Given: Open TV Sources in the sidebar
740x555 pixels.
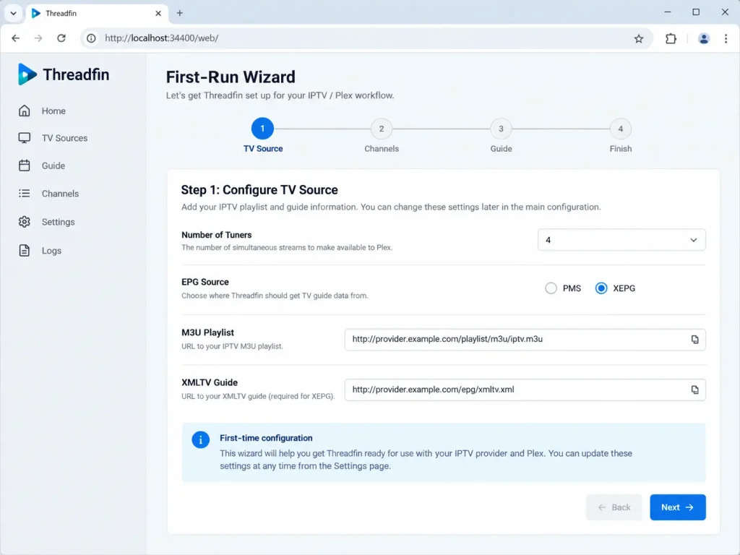Looking at the screenshot, I should tap(64, 138).
